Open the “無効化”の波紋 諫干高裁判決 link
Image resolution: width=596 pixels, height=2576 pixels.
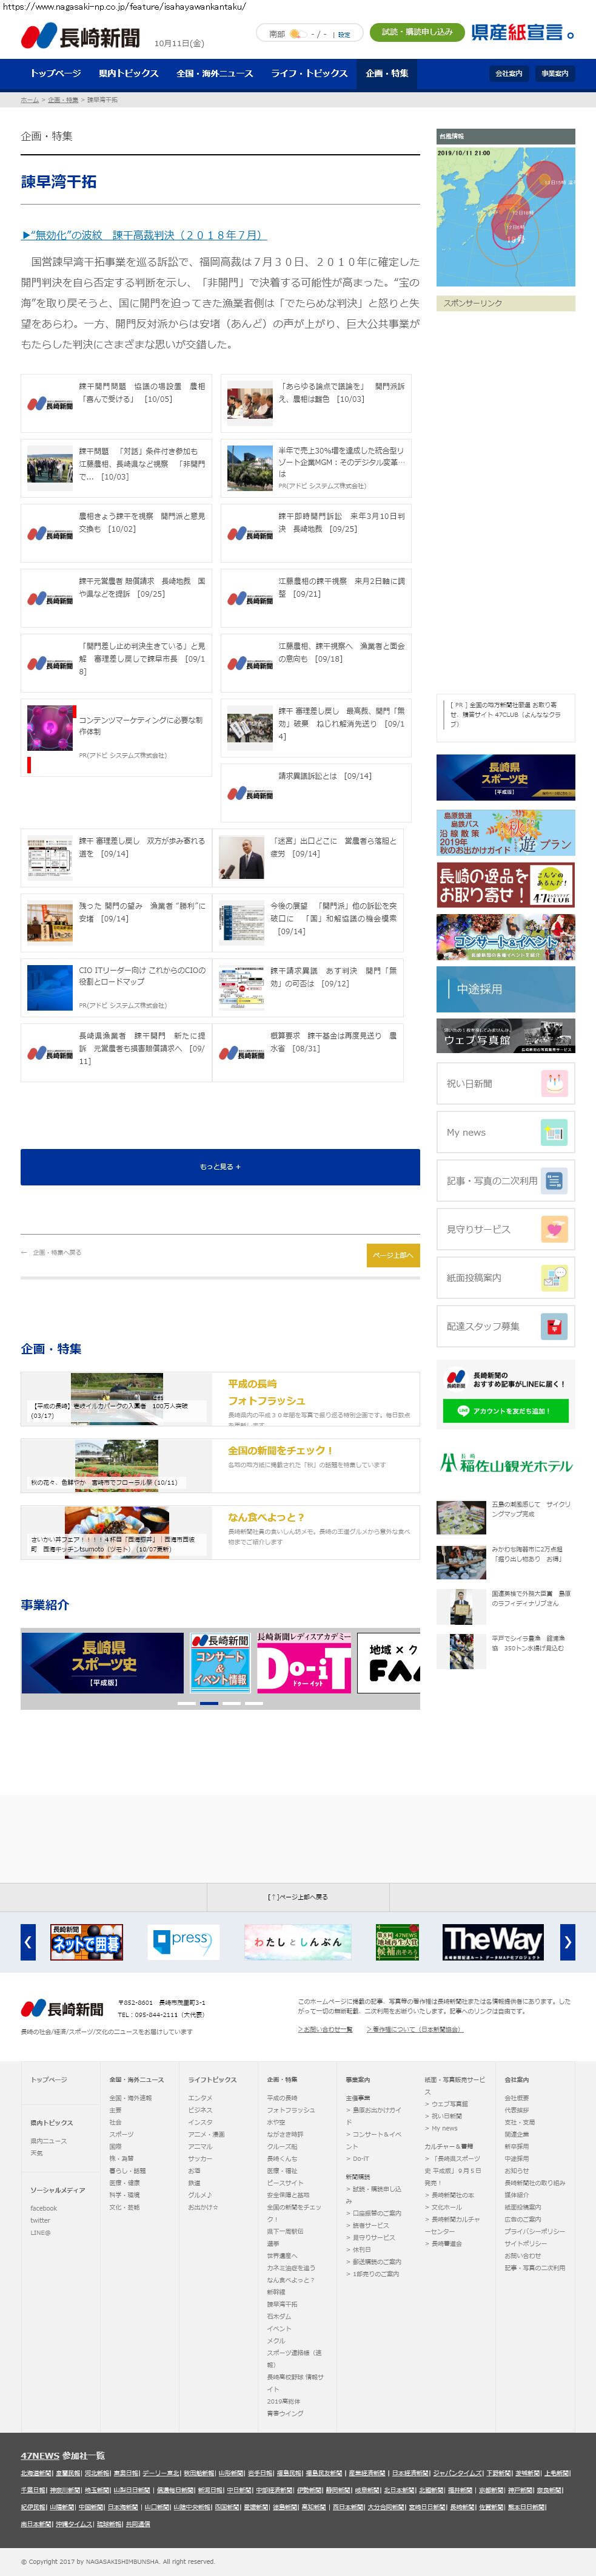[x=144, y=235]
